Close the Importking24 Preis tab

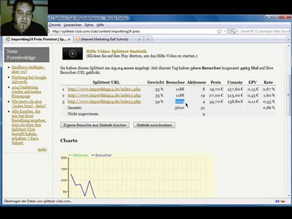point(69,40)
